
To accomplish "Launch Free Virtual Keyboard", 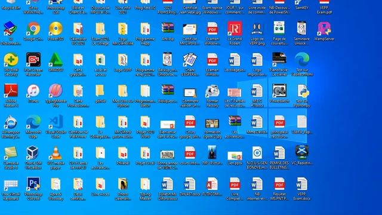I will 11,184.
